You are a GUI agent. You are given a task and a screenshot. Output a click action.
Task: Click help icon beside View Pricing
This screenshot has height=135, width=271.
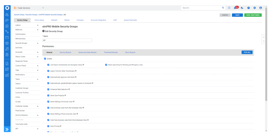(x=61, y=126)
